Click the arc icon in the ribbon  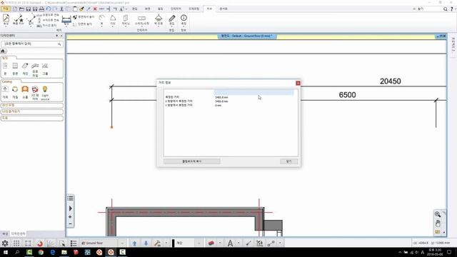pos(101,18)
